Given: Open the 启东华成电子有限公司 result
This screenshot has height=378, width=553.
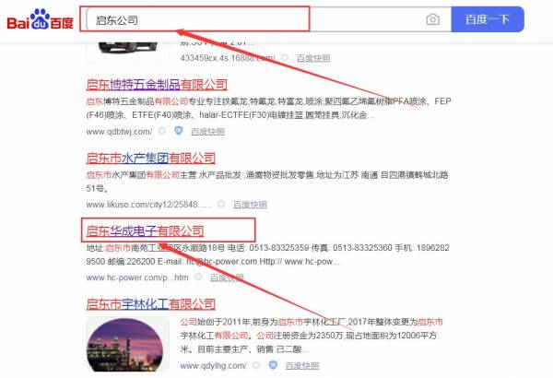Looking at the screenshot, I should click(x=145, y=230).
